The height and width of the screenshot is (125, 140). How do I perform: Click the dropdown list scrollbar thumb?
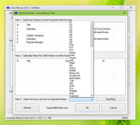[92, 36]
